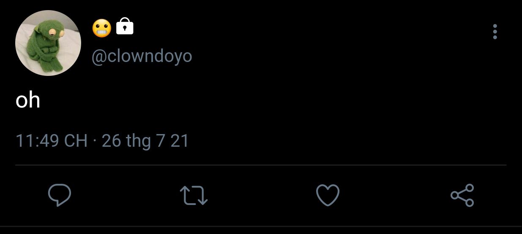522x234 pixels.
Task: Select the tweet text "oh"
Action: (28, 100)
